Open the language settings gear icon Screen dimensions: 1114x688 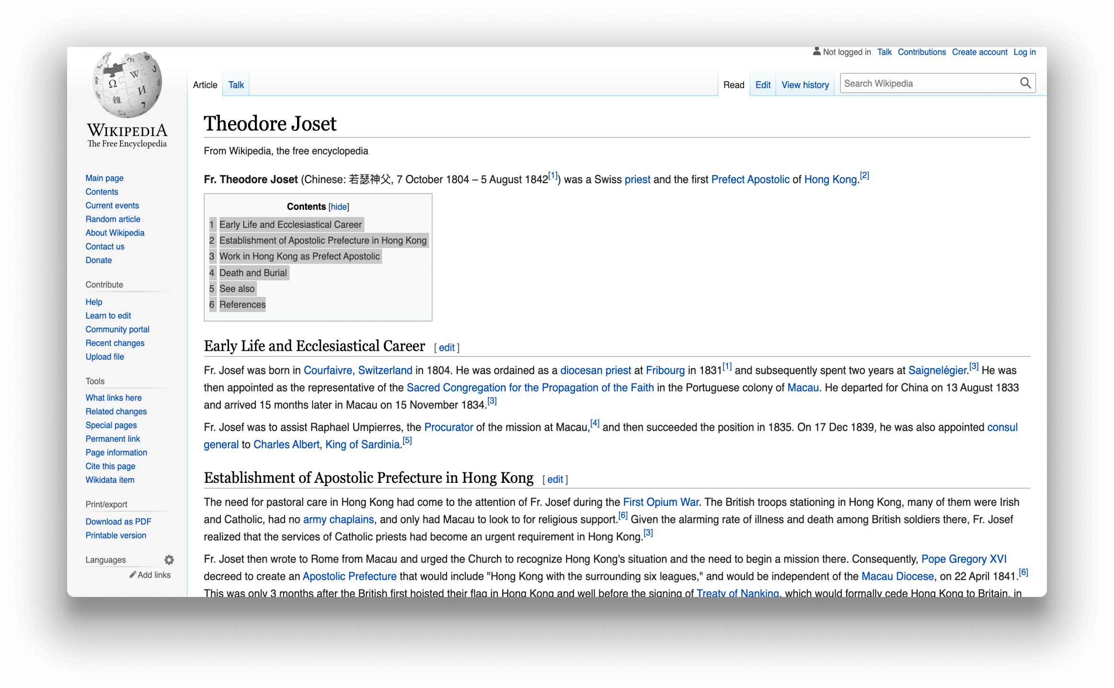[x=169, y=560]
